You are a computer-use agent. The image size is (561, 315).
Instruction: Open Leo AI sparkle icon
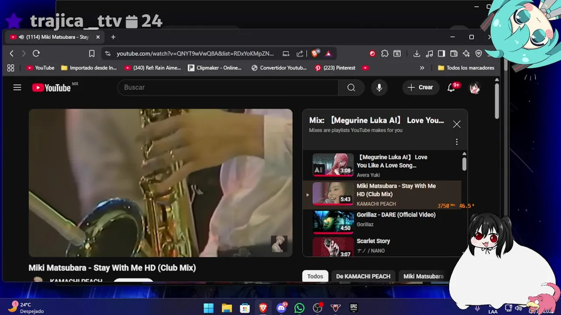tap(466, 53)
